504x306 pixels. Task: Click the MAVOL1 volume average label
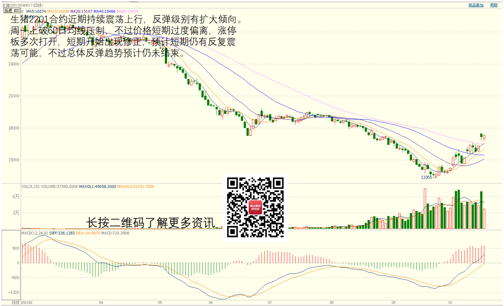click(x=97, y=187)
